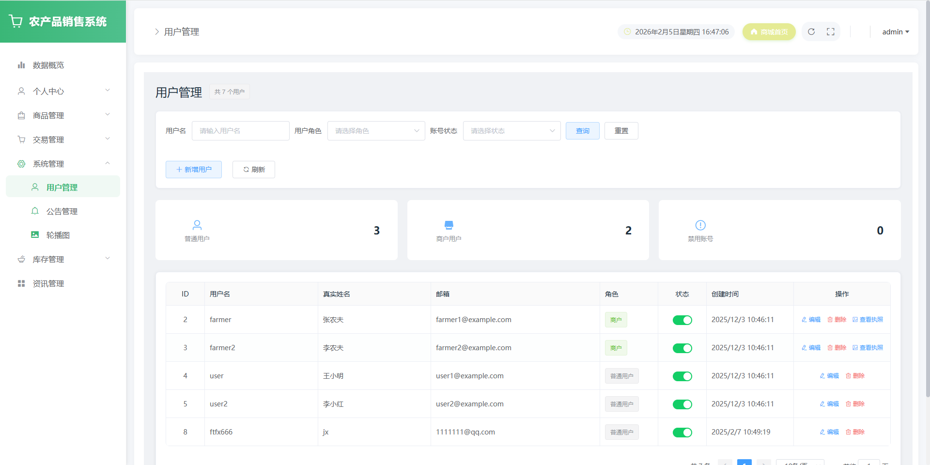Screen dimensions: 930x465
Task: Click the 商户用户 store icon
Action: point(449,225)
